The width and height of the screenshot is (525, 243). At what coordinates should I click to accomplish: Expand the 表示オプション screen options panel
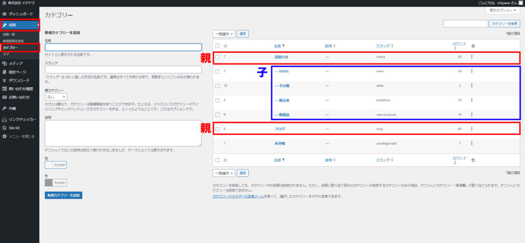(x=501, y=10)
